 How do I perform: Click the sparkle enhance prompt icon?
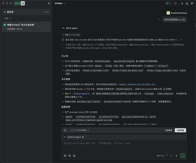[x=171, y=156]
